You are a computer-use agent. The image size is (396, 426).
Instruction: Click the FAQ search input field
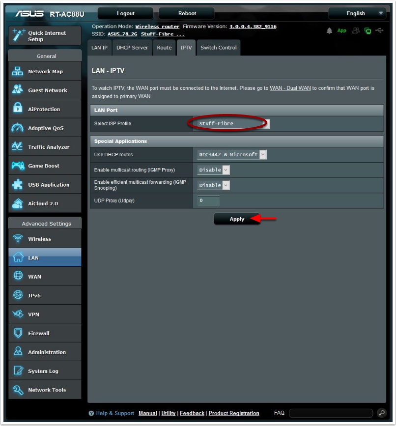pyautogui.click(x=331, y=413)
